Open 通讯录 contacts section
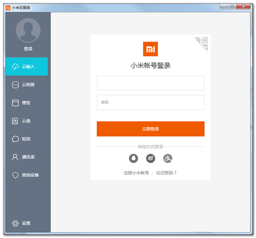The image size is (256, 238). click(x=27, y=157)
